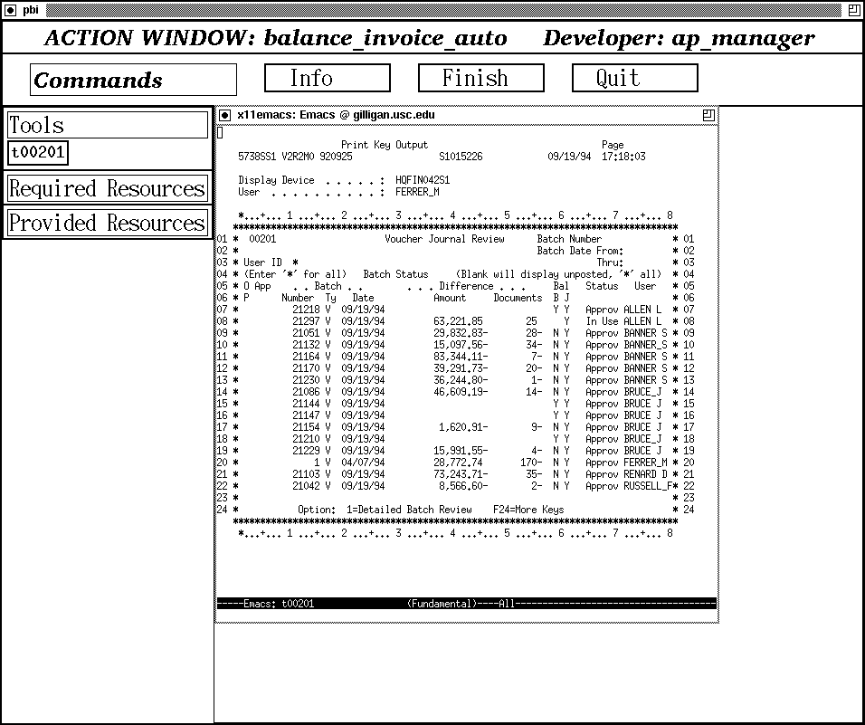Click display device HQFIN042S1
Viewport: 865px width, 725px height.
[423, 180]
